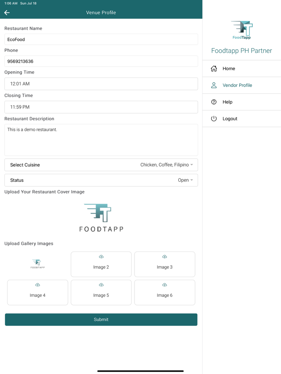The image size is (281, 374).
Task: Choose Logout from the sidebar
Action: (x=230, y=118)
